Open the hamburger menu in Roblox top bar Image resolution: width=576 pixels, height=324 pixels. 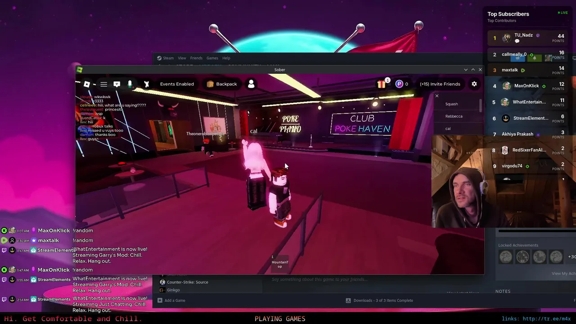tap(103, 84)
